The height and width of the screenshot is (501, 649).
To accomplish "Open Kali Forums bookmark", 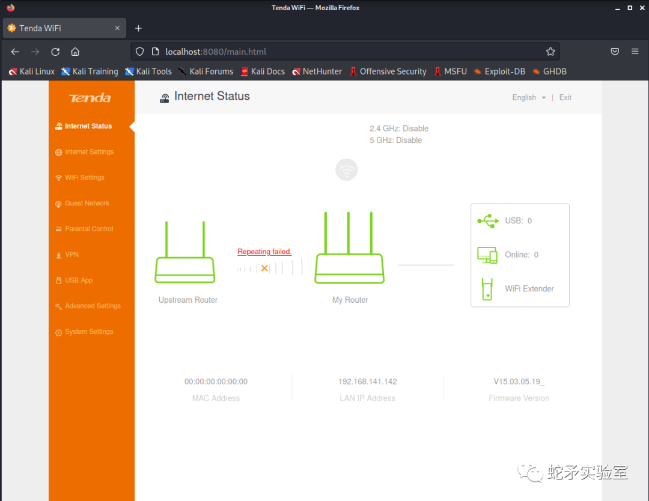I will coord(206,71).
